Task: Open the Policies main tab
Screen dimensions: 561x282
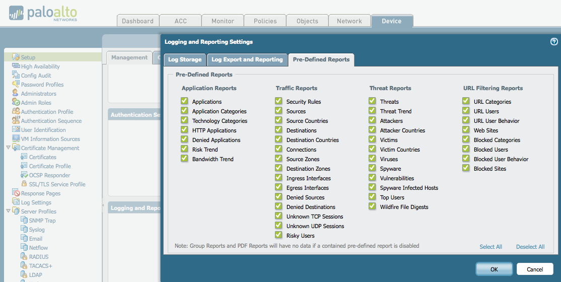Action: point(265,21)
